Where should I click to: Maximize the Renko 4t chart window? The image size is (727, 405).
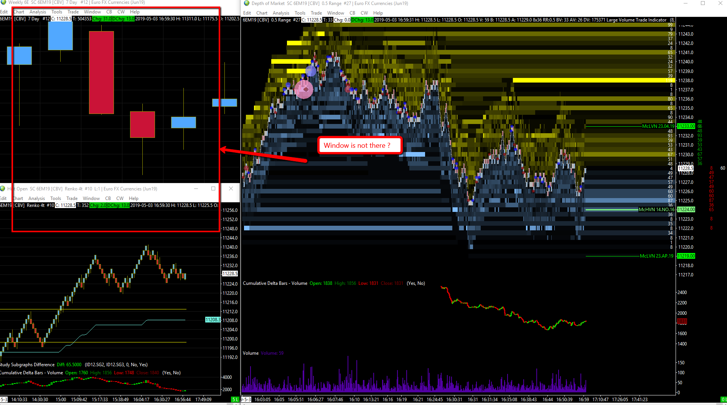213,188
